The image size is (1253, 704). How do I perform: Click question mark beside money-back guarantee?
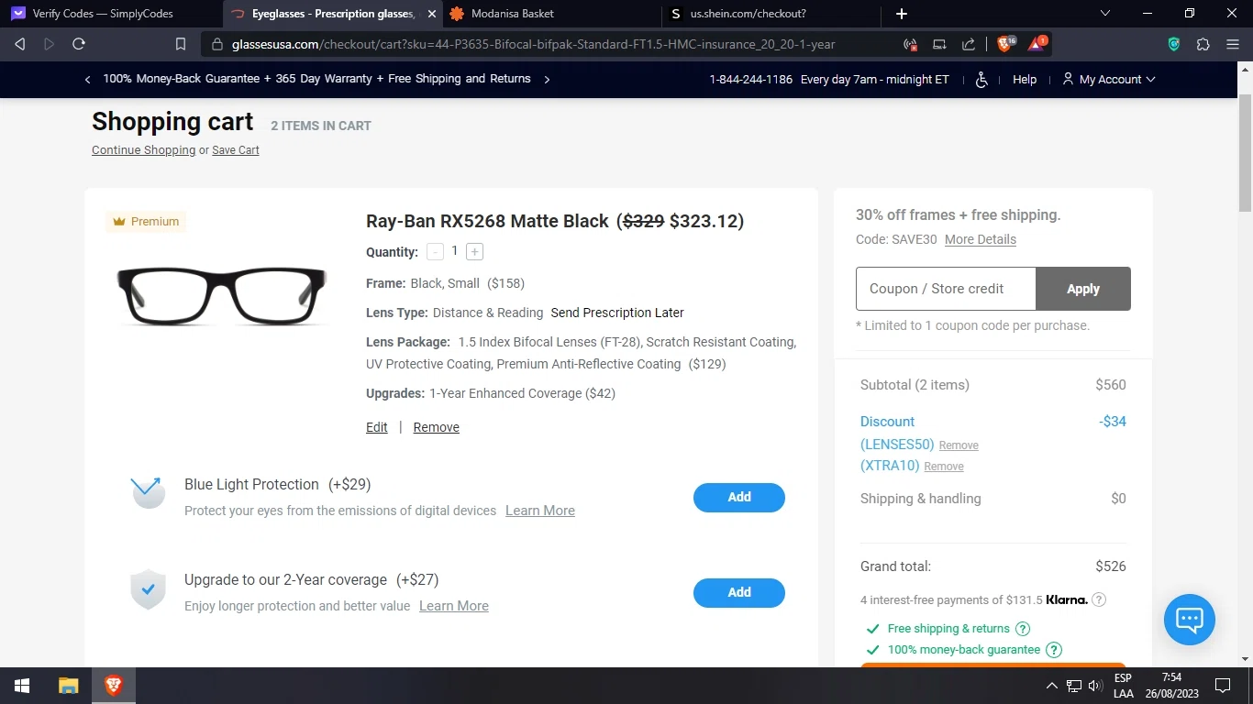click(1054, 650)
